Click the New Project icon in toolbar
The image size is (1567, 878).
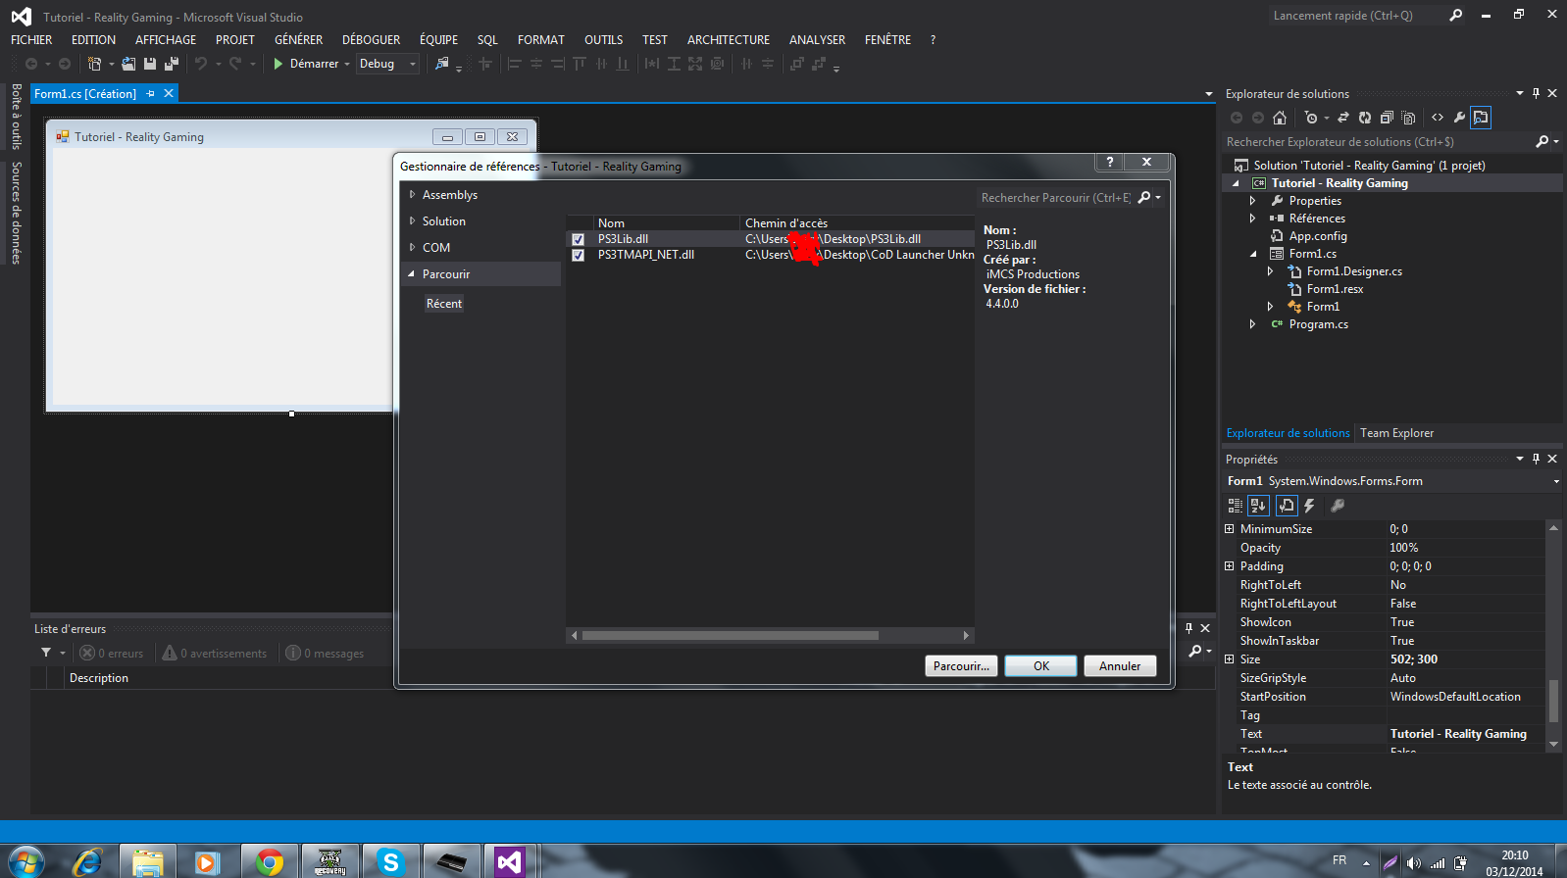(95, 64)
